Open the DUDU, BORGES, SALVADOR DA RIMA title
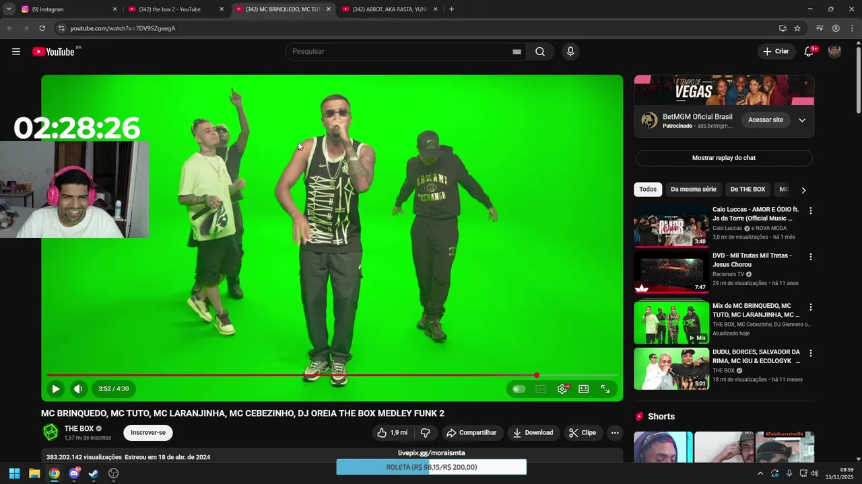Screen dimensions: 862x484 [756, 356]
